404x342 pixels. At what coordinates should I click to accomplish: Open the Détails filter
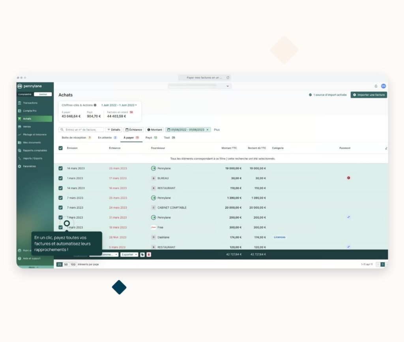click(114, 130)
